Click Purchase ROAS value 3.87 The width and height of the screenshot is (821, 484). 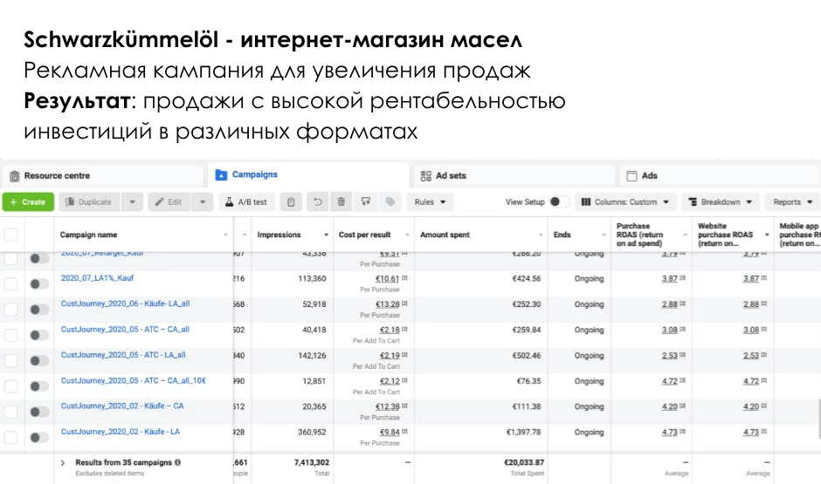click(669, 278)
